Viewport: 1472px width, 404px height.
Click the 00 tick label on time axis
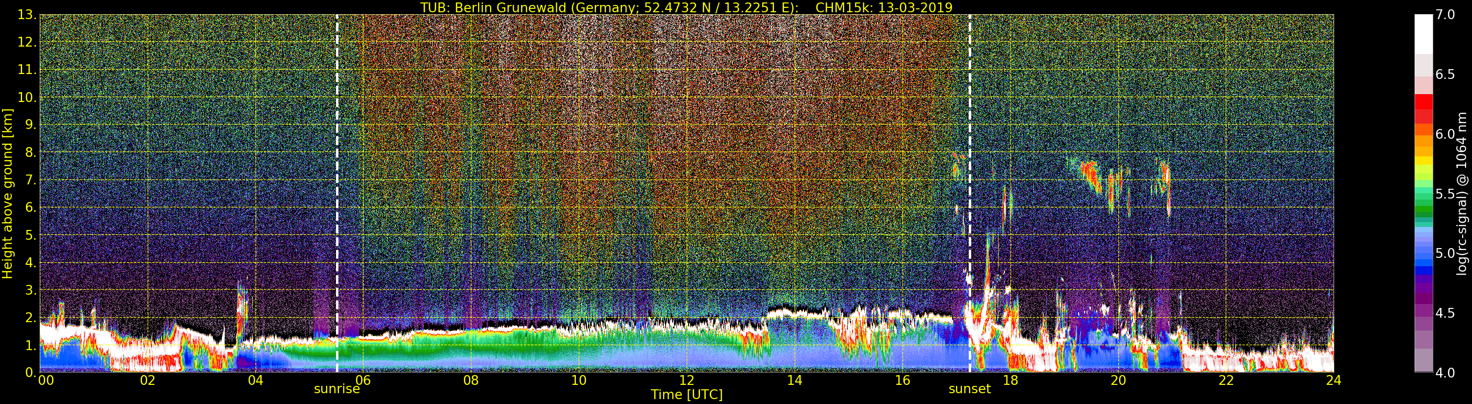pos(46,380)
